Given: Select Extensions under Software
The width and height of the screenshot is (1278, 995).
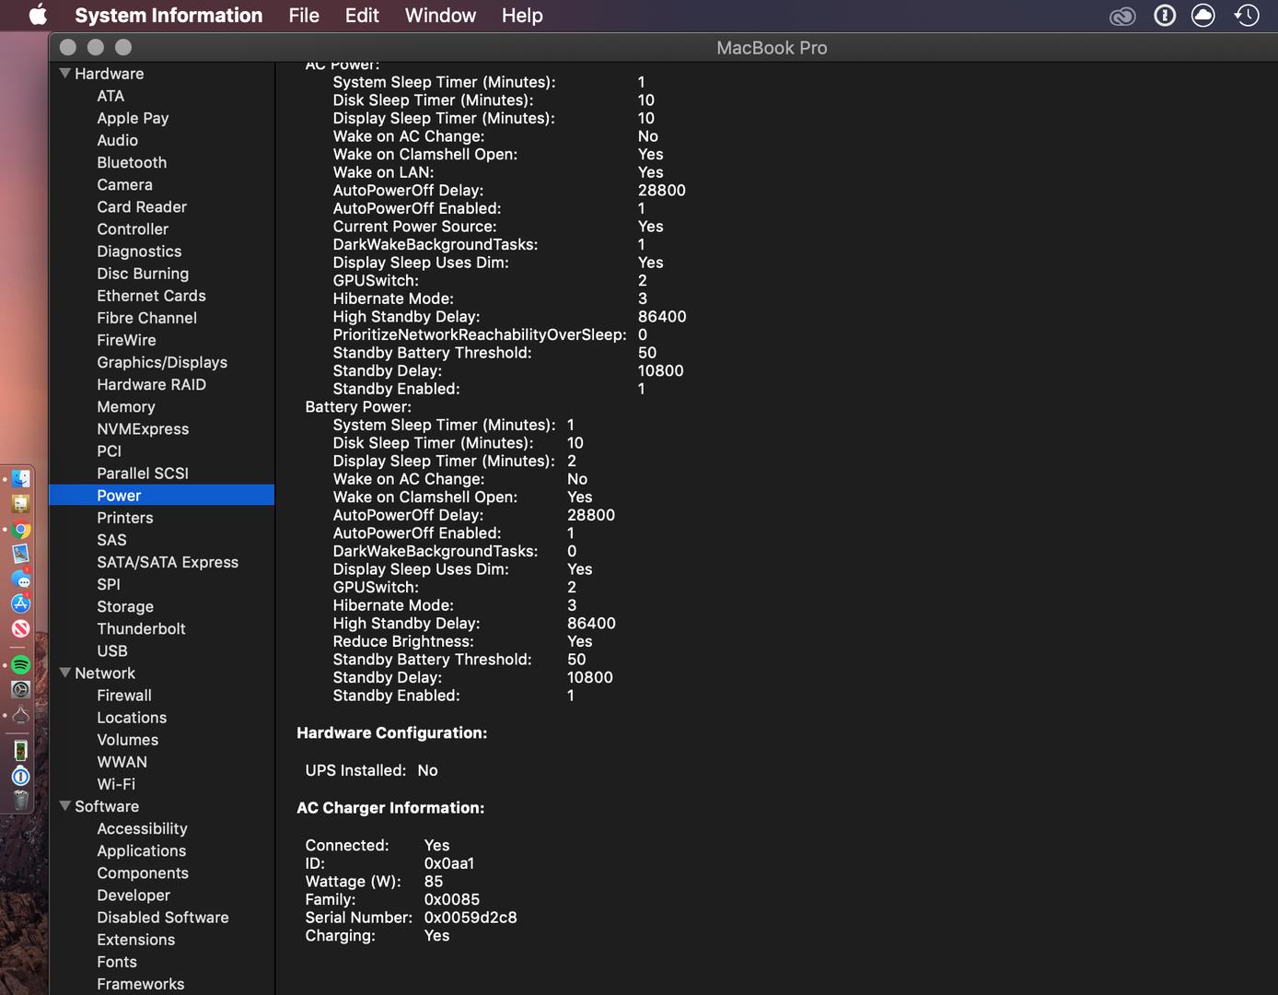Looking at the screenshot, I should click(x=136, y=940).
